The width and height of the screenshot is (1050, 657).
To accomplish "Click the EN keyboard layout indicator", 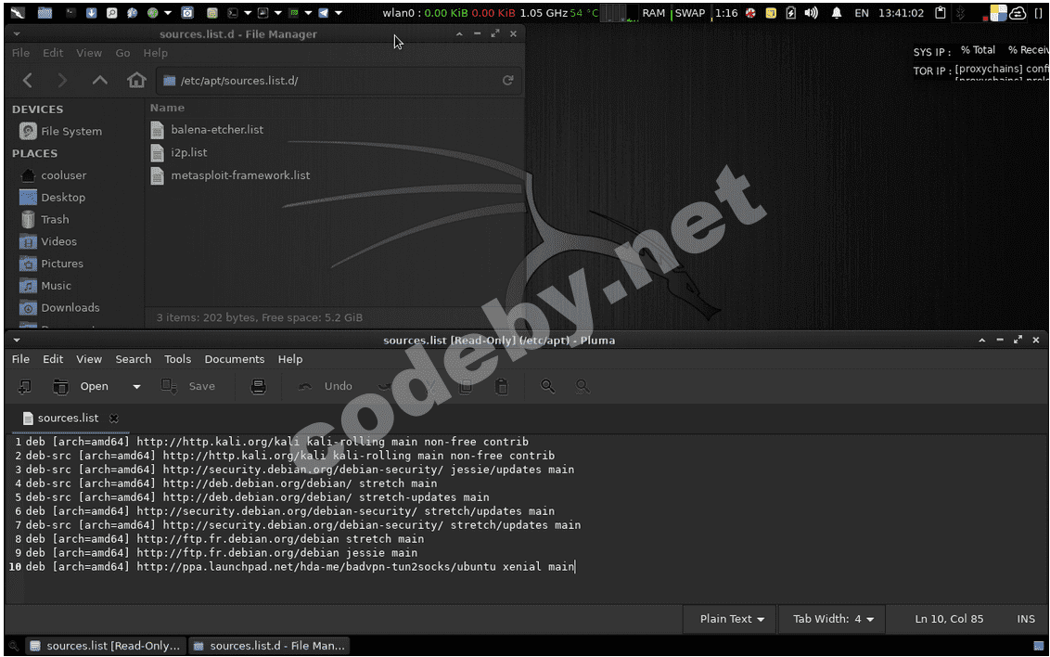I will (862, 13).
